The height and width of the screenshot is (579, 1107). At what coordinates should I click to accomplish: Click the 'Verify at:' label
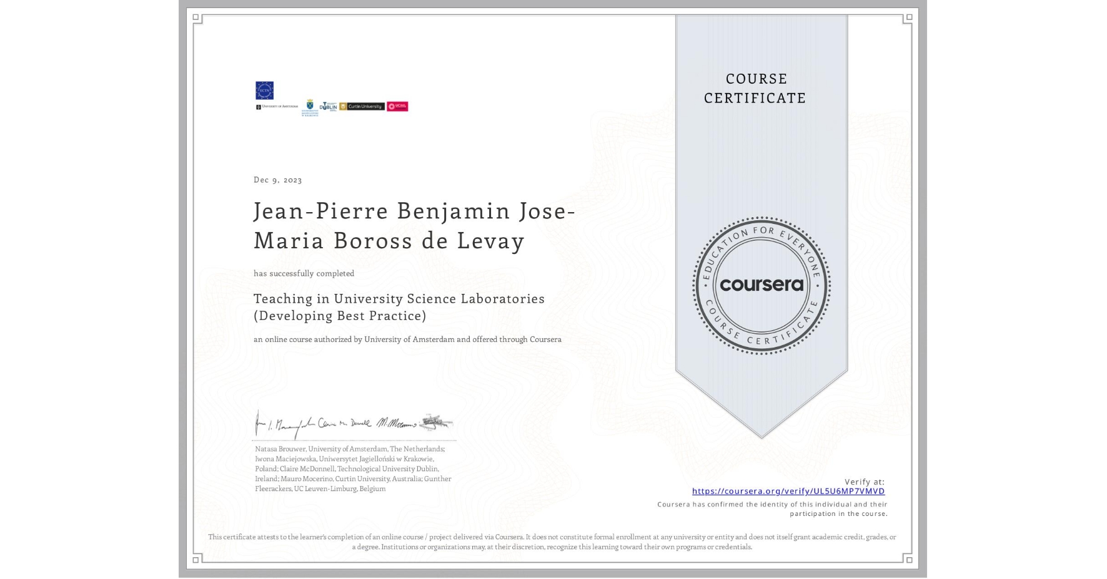(865, 482)
